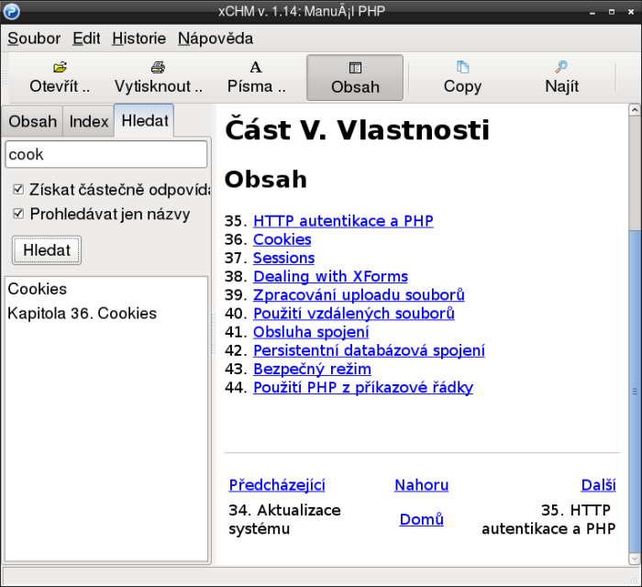Click the Otevřít (Open) toolbar icon
This screenshot has width=642, height=587.
[x=60, y=68]
